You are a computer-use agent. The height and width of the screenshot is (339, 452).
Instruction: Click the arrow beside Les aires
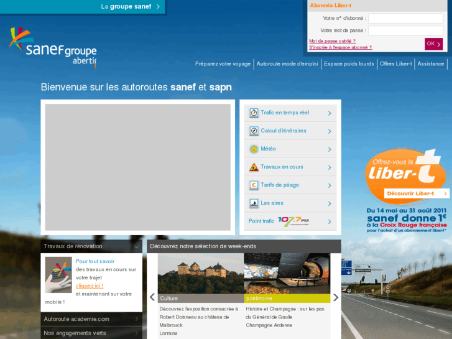pyautogui.click(x=330, y=203)
